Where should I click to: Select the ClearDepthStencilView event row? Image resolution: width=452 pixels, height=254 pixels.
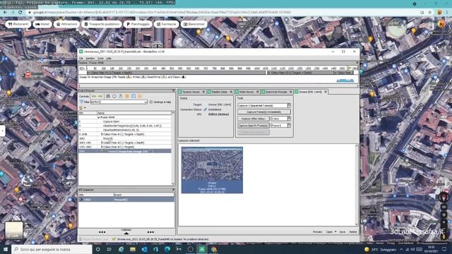(x=125, y=130)
